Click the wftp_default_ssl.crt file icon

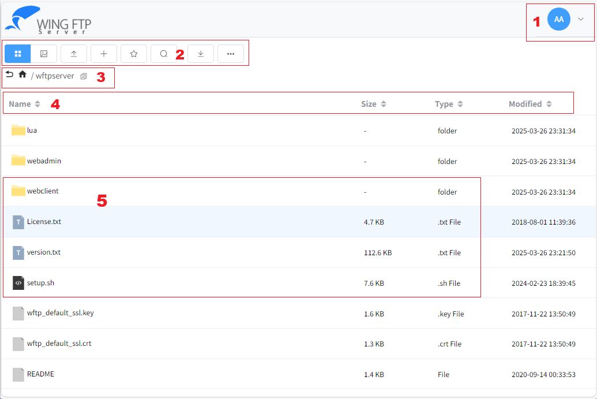tap(18, 344)
